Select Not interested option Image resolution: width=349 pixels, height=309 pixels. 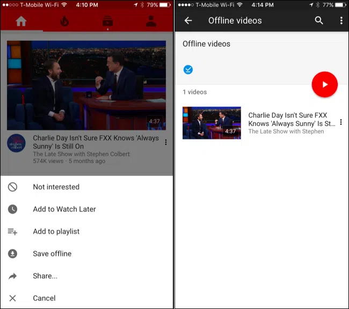coord(56,187)
